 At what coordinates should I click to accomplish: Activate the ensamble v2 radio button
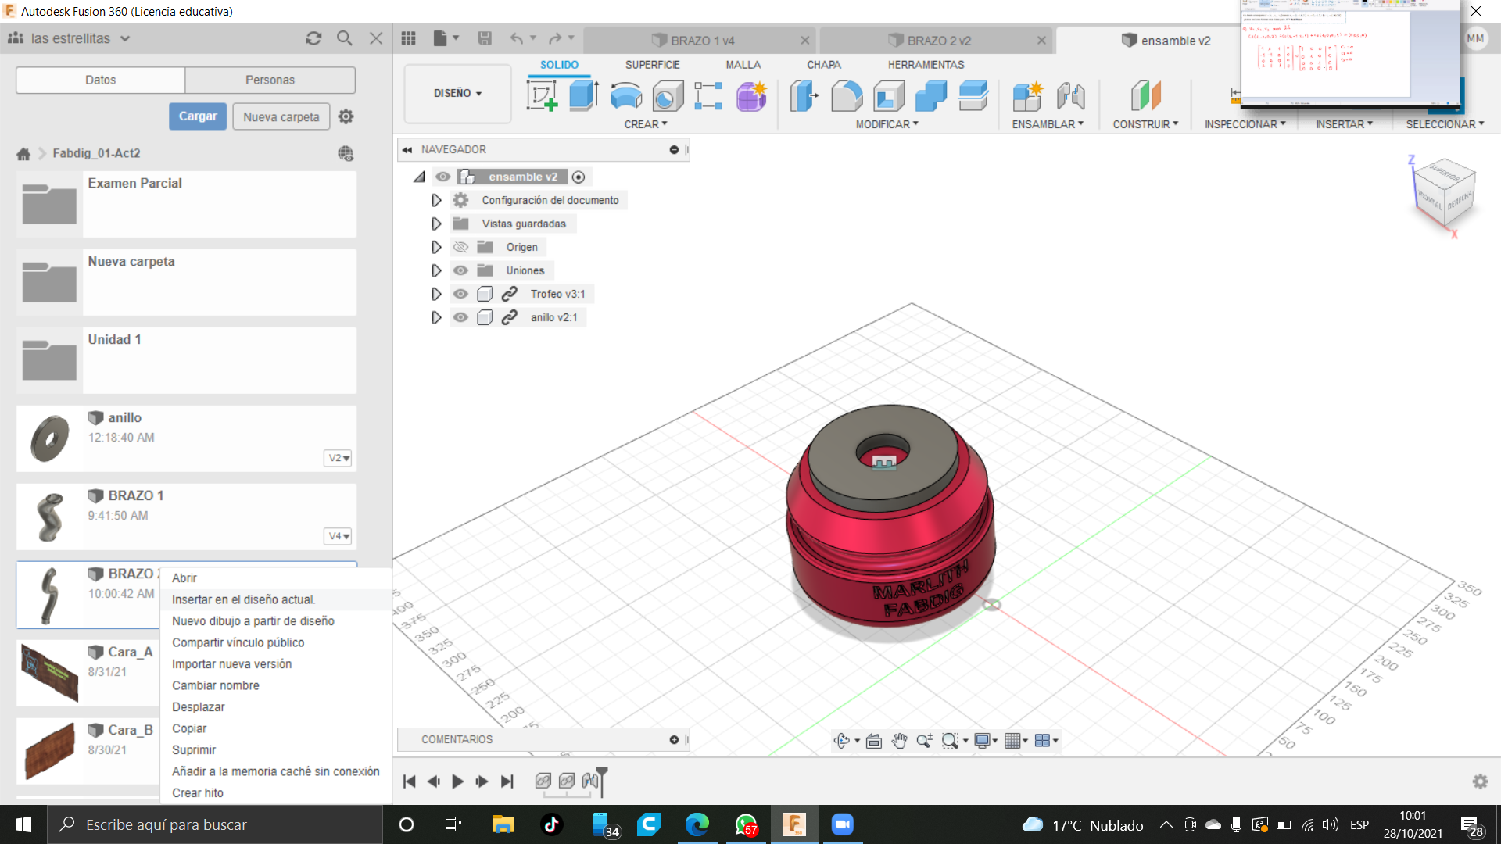coord(579,177)
